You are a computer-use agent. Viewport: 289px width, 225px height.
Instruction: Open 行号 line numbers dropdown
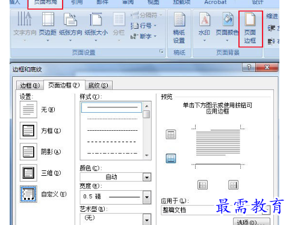(143, 26)
